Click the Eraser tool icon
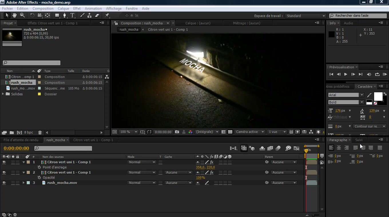Image resolution: width=389 pixels, height=217 pixels. (97, 15)
